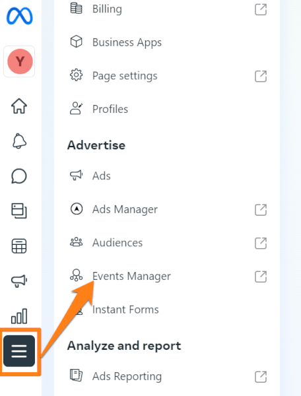Open the content posts icon in sidebar
Viewport: 301px width, 396px height.
[19, 211]
